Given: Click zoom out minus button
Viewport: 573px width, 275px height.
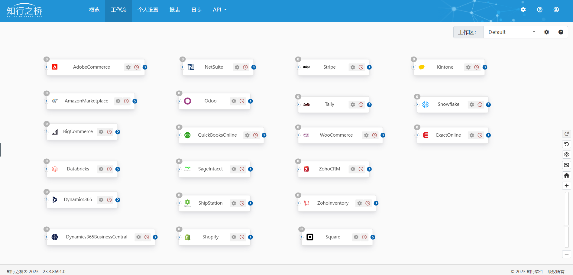Looking at the screenshot, I should [567, 254].
